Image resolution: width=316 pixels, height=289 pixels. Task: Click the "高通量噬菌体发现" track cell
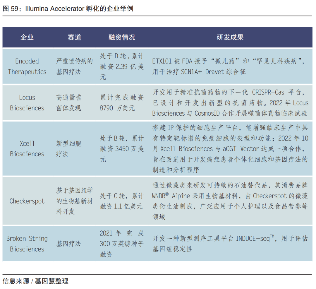(x=69, y=103)
